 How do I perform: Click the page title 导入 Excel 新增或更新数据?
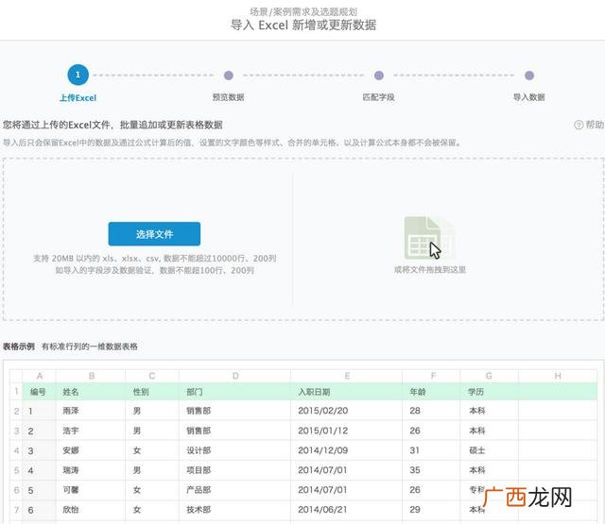(303, 25)
